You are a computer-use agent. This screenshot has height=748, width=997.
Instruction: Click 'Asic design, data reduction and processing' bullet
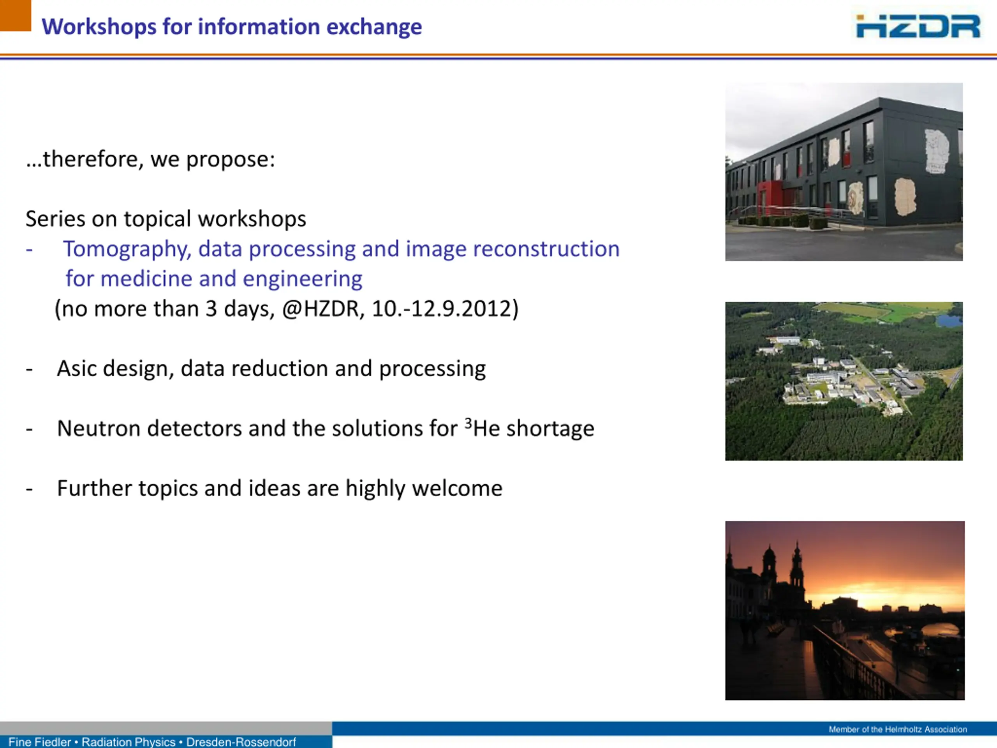(x=271, y=369)
